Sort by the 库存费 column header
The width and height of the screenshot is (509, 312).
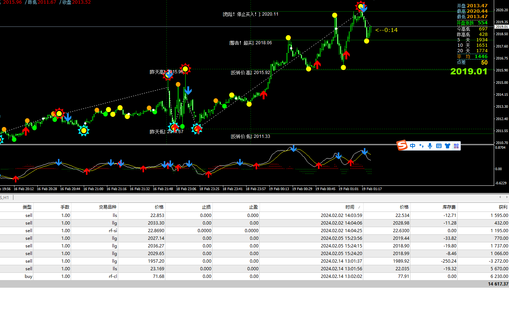click(x=449, y=207)
